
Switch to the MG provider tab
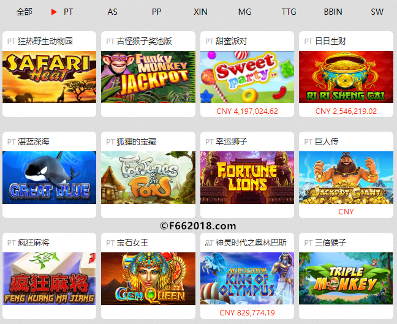(x=244, y=12)
